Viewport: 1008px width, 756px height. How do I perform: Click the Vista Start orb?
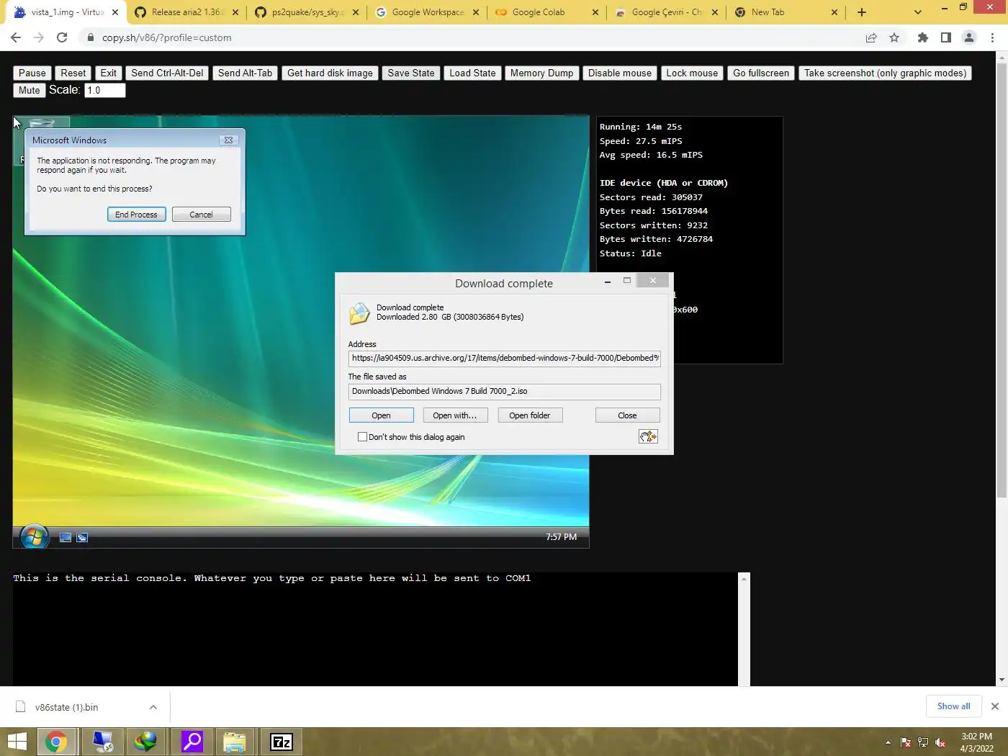pyautogui.click(x=34, y=536)
